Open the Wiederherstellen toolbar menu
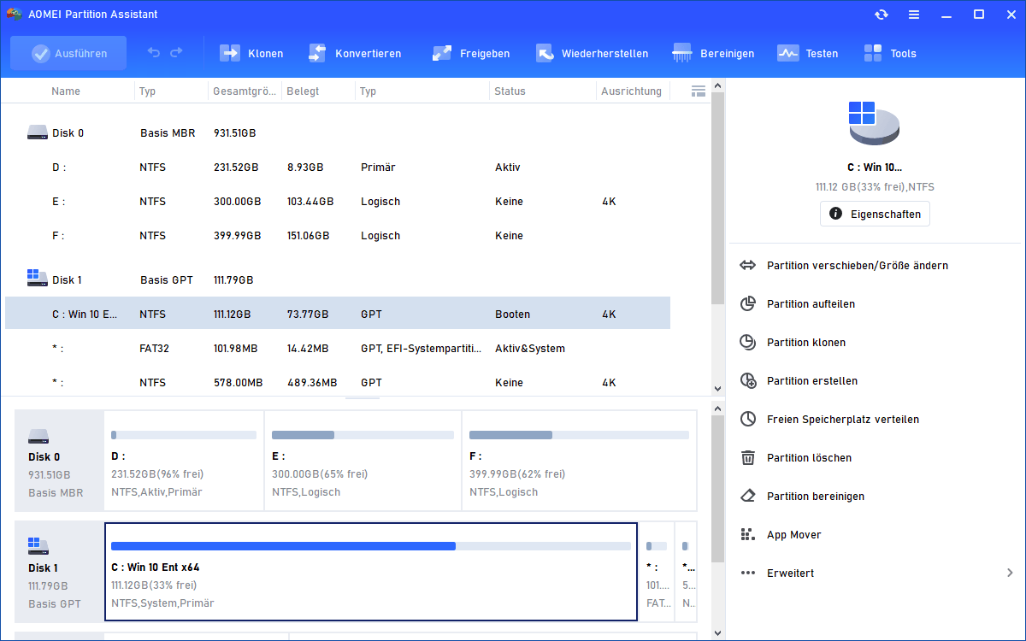This screenshot has width=1026, height=641. 592,53
